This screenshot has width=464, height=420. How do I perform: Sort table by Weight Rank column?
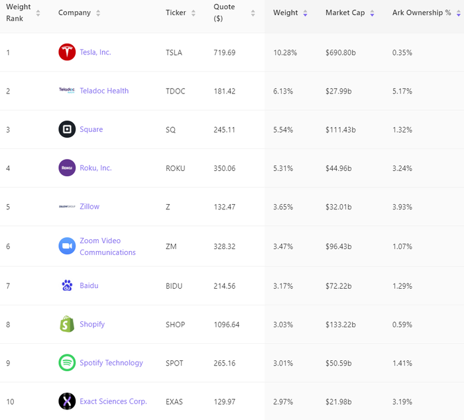[x=38, y=13]
